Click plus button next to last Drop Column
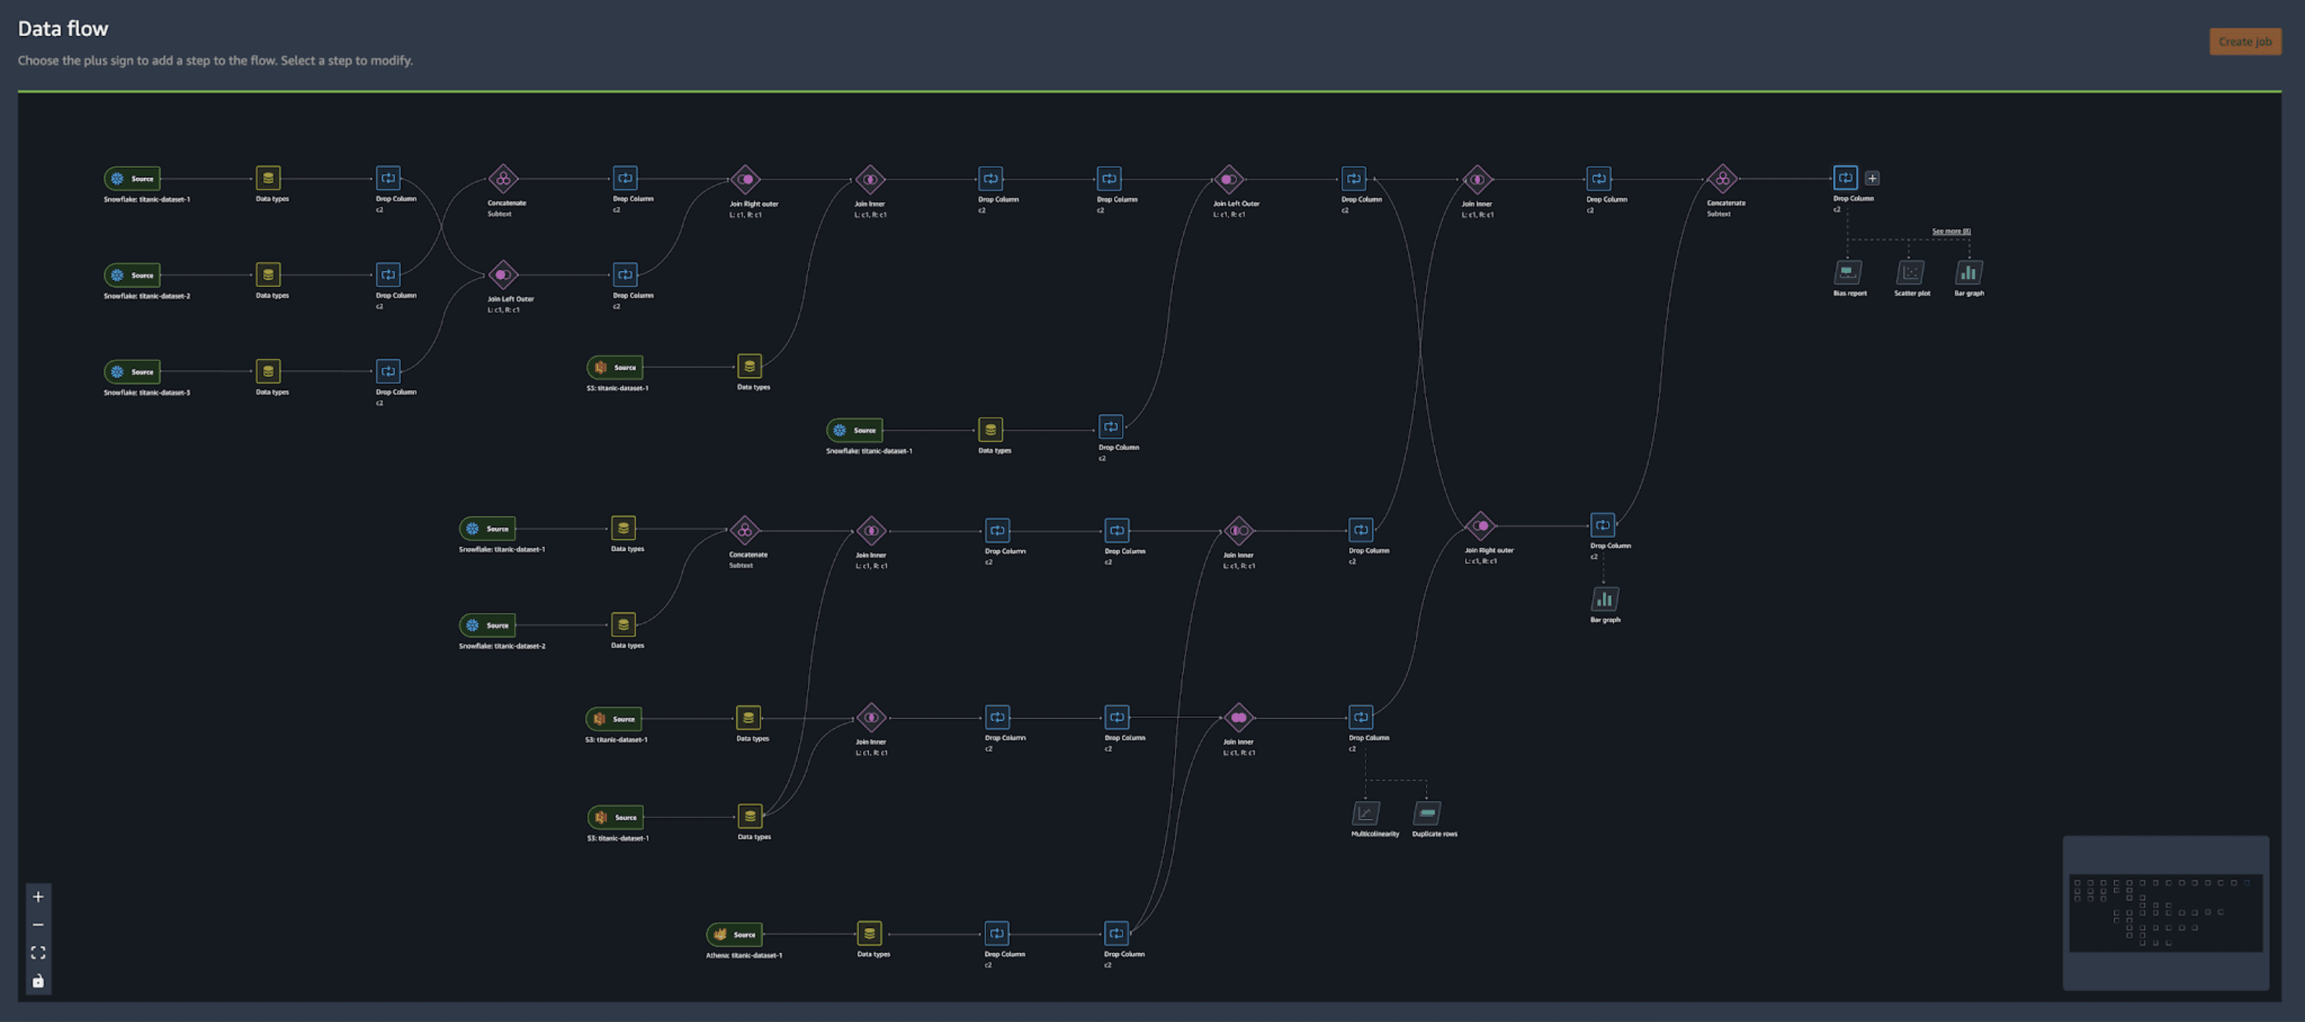The image size is (2305, 1022). pyautogui.click(x=1872, y=178)
